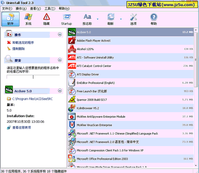Viewport: 199px width, 173px height.
Task: Select the KylinBrowser V5.2 icon
Action: pos(72,108)
